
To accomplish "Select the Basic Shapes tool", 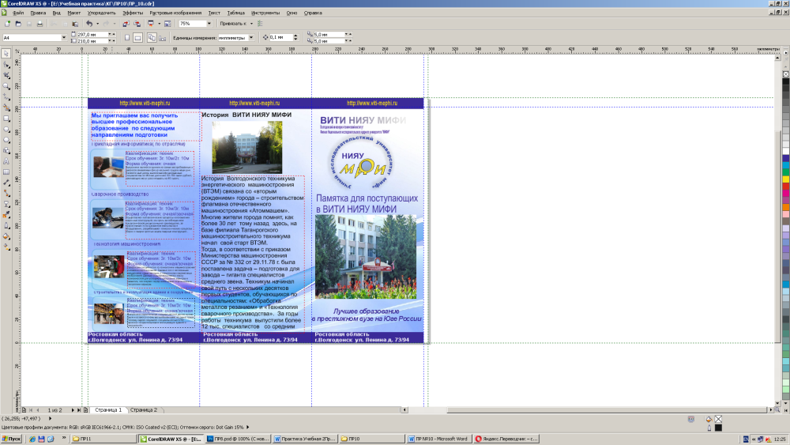I will 6,151.
